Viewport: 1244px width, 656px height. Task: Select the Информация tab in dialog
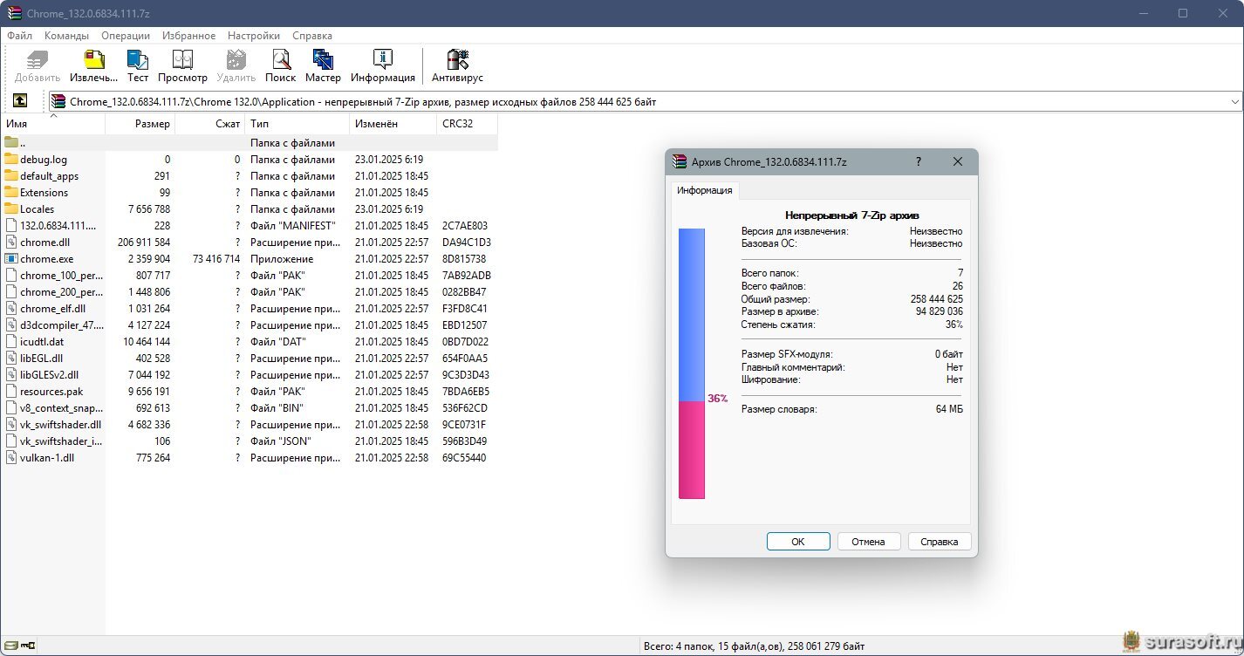pos(705,190)
